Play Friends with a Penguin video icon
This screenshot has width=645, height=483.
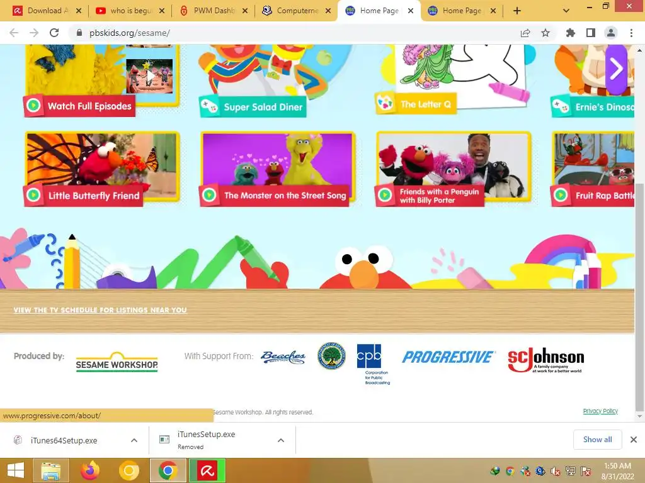(x=385, y=195)
